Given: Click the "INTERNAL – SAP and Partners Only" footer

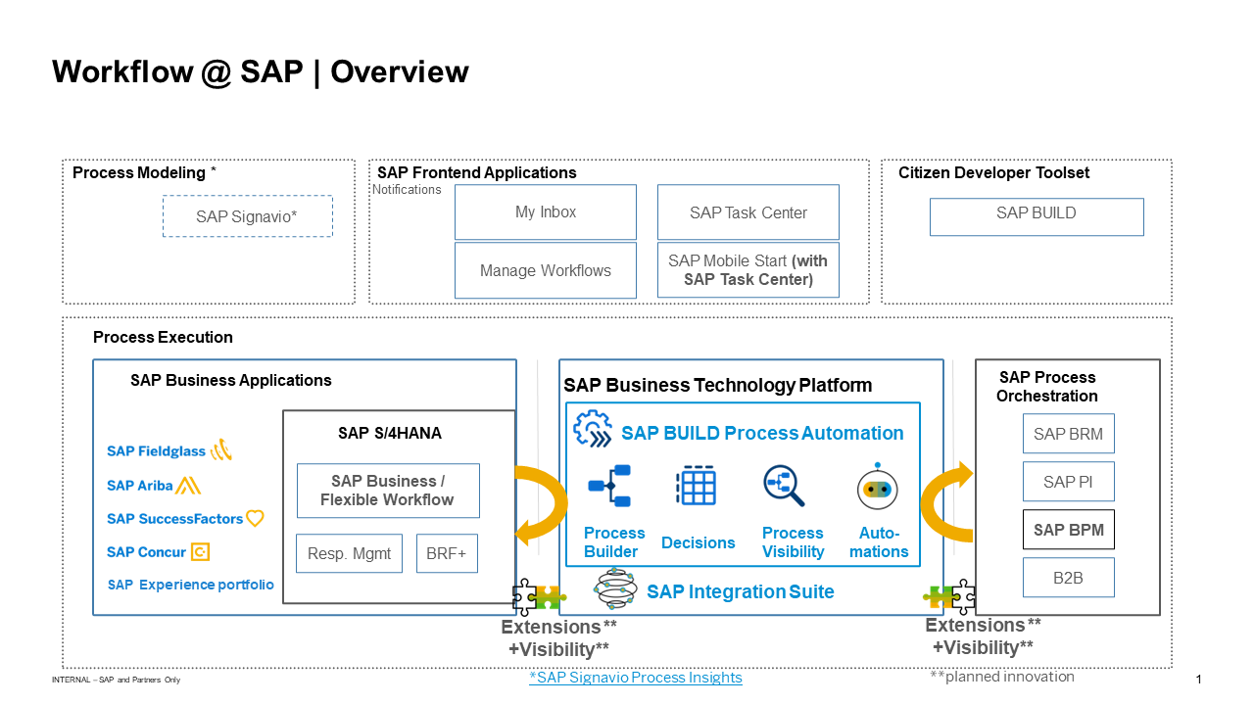Looking at the screenshot, I should [x=117, y=680].
